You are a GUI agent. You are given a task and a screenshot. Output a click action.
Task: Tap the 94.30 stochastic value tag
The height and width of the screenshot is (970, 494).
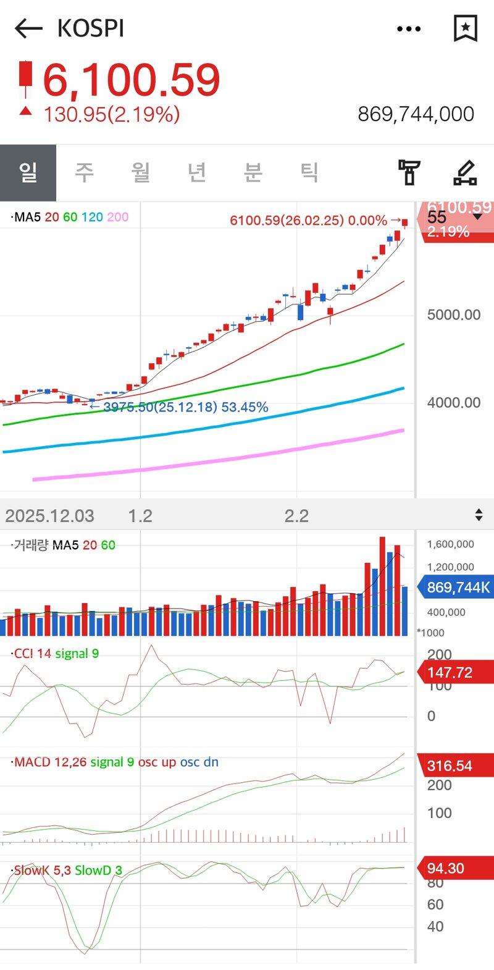pos(456,868)
